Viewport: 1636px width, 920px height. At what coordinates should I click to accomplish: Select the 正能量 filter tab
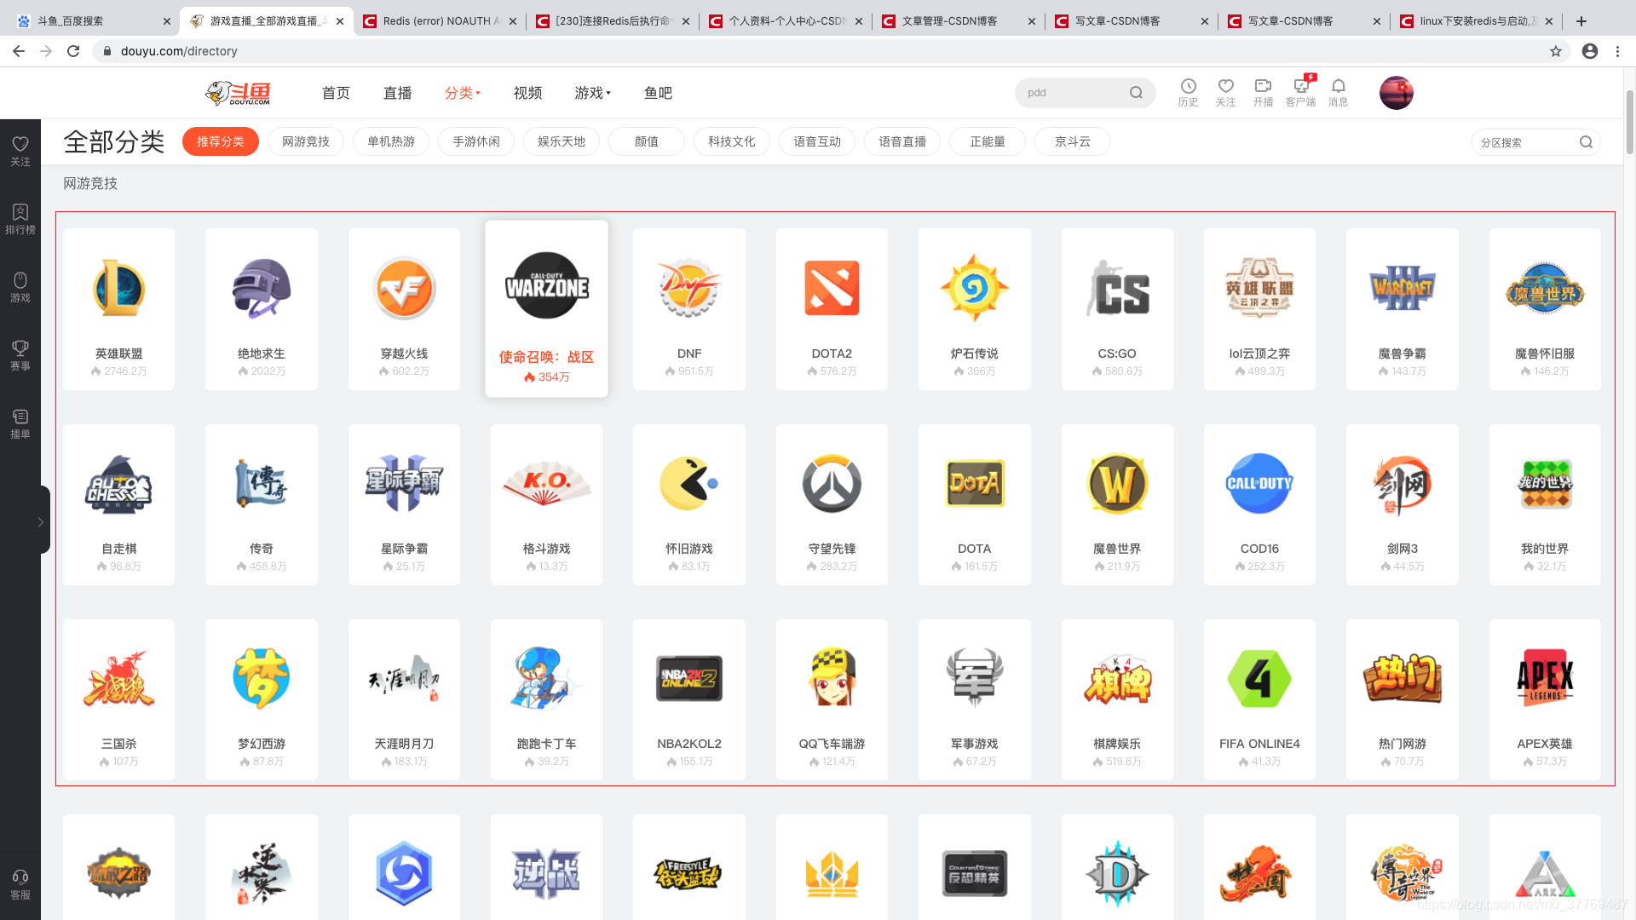(x=988, y=141)
